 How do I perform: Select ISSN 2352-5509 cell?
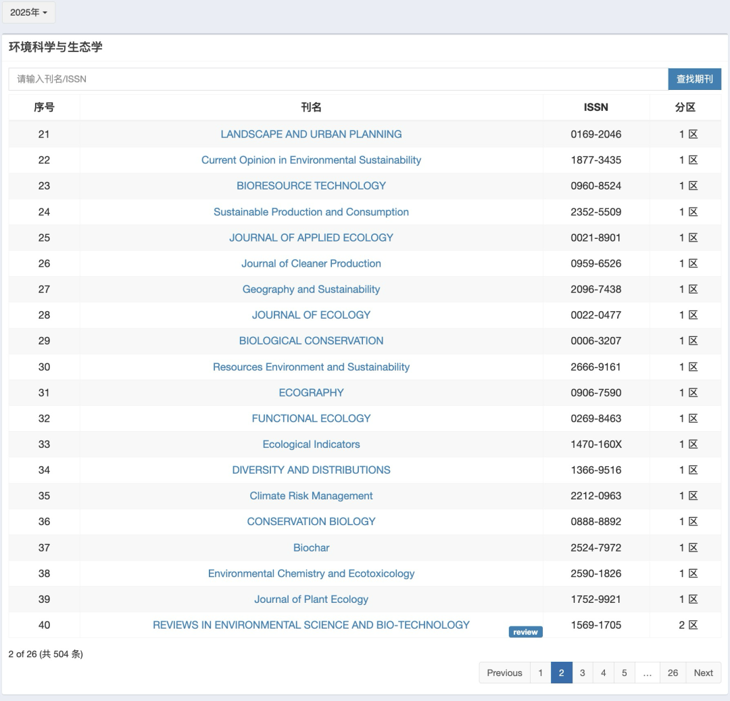point(596,212)
